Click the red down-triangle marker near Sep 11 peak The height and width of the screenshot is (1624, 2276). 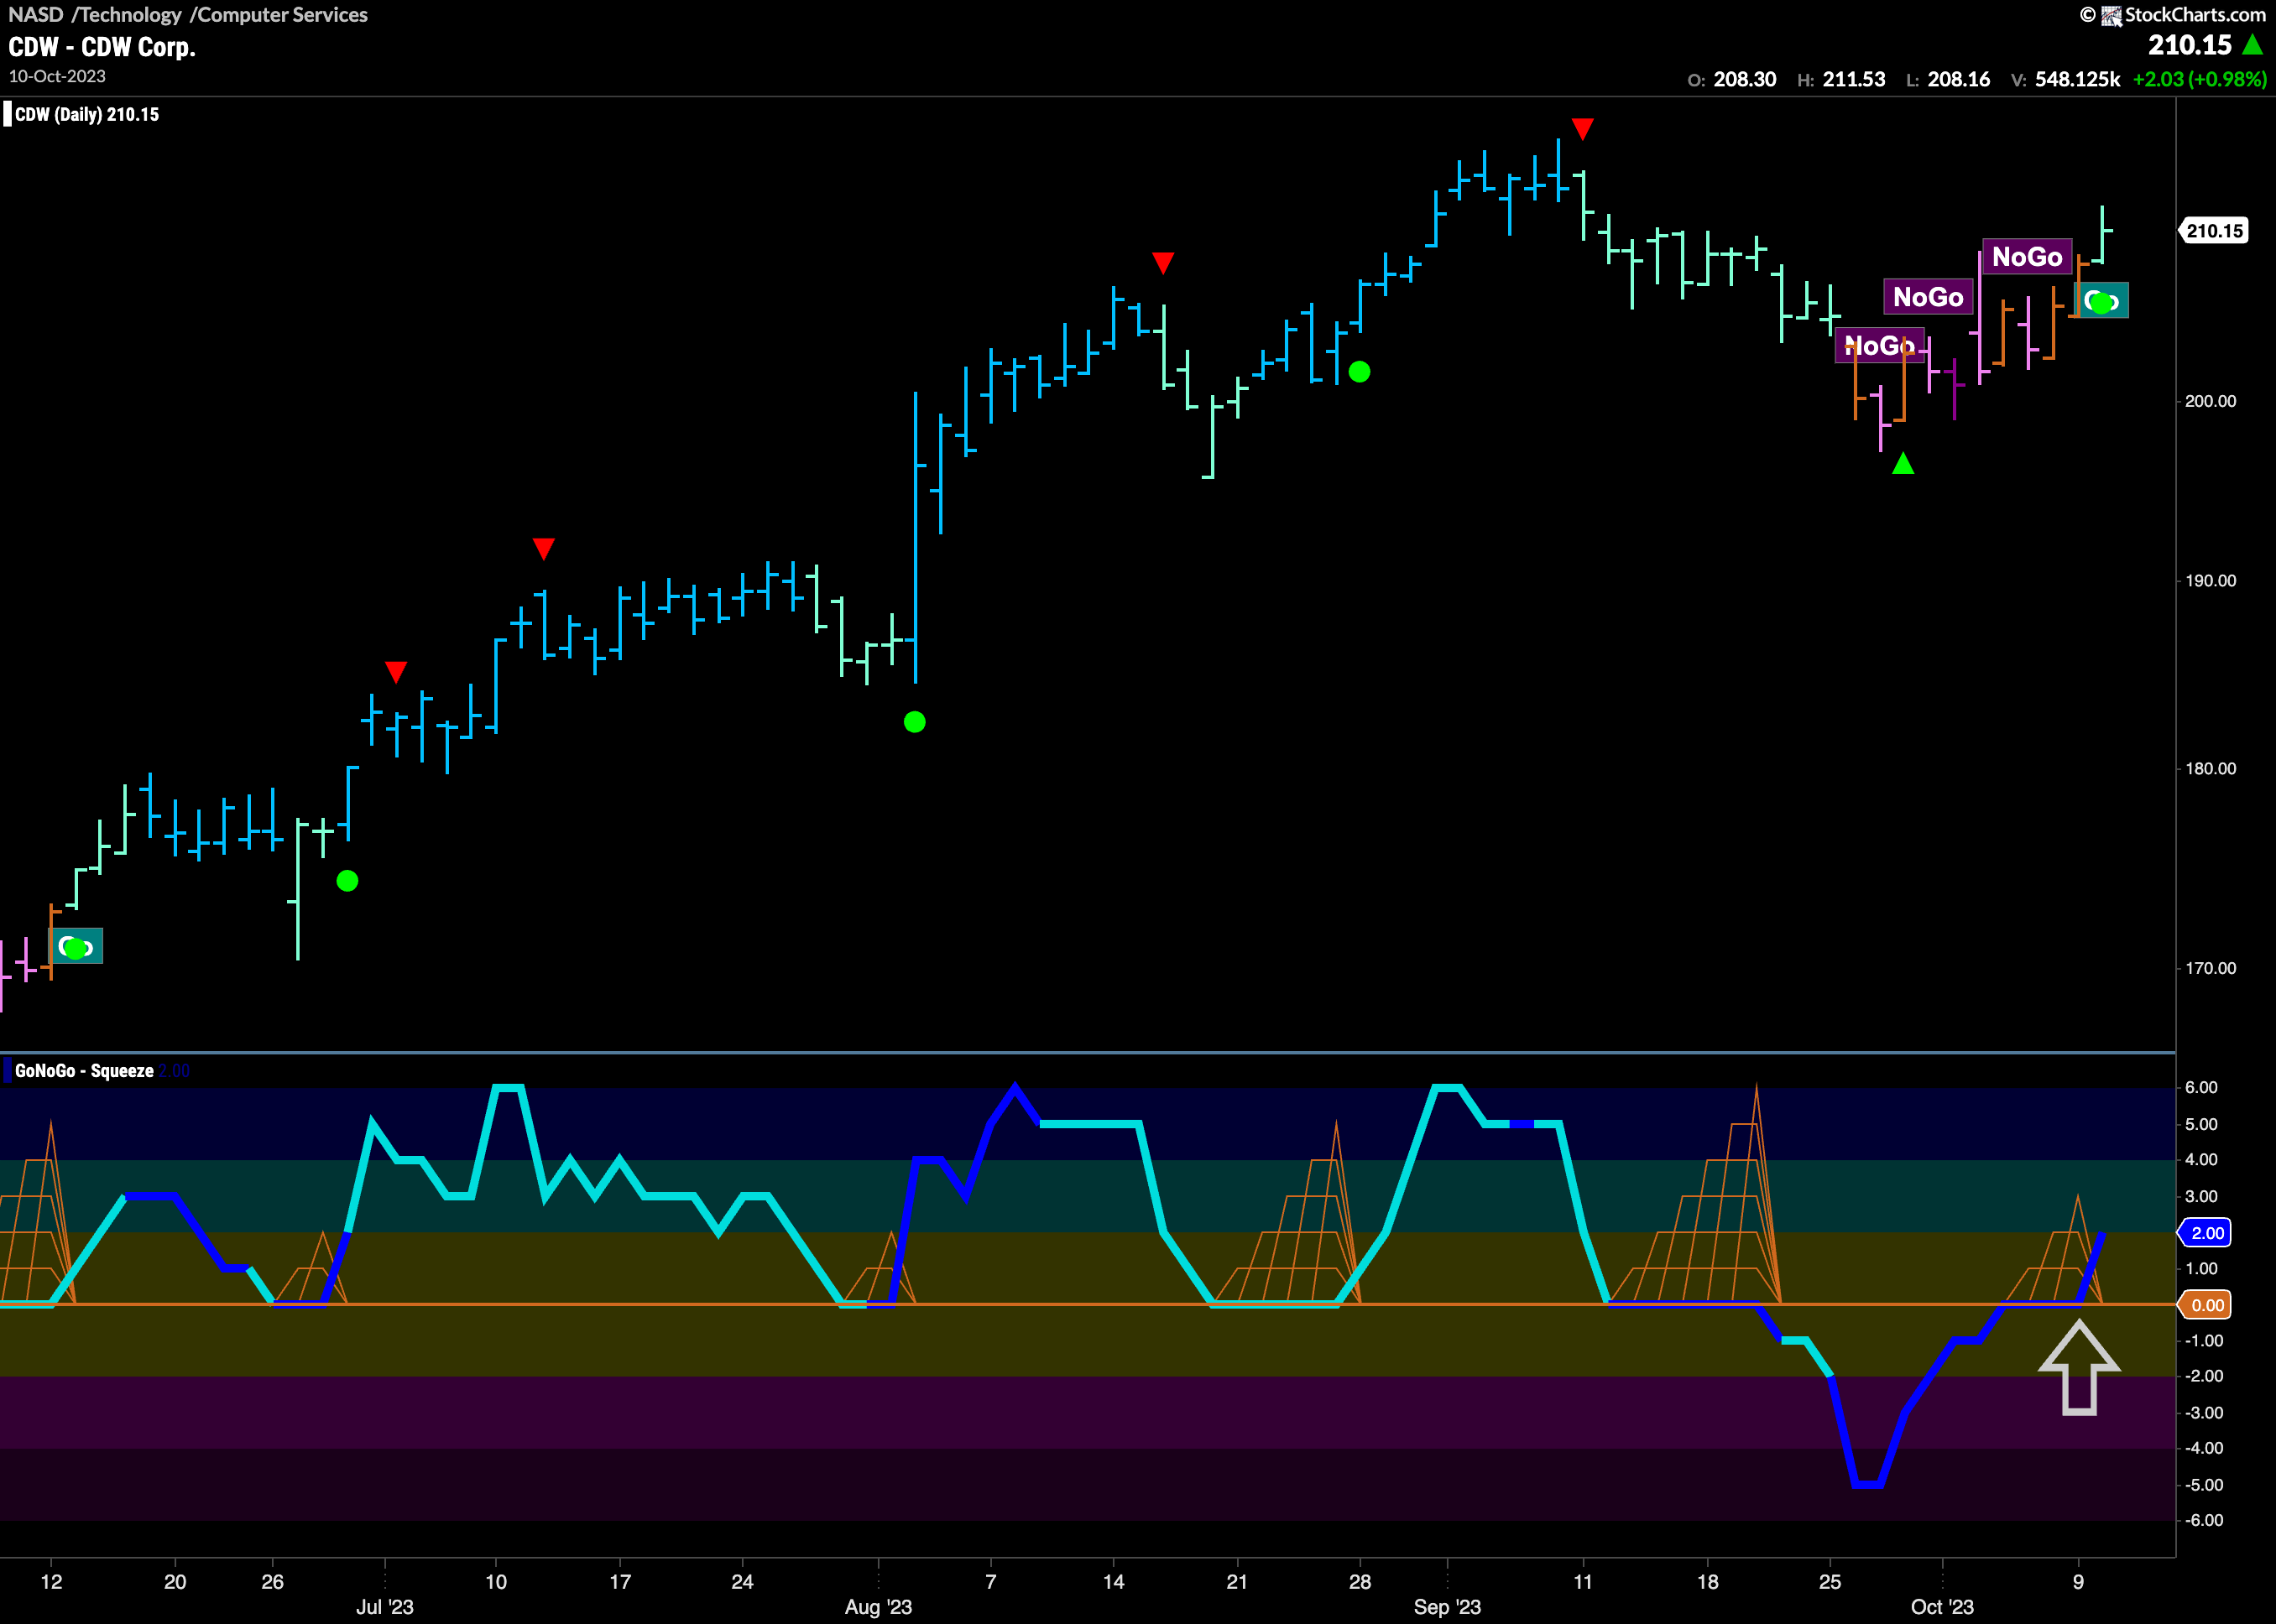[x=1582, y=129]
